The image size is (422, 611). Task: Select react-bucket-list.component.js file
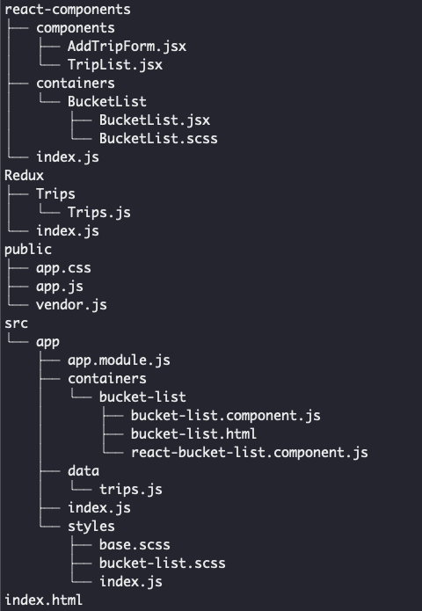(x=249, y=453)
